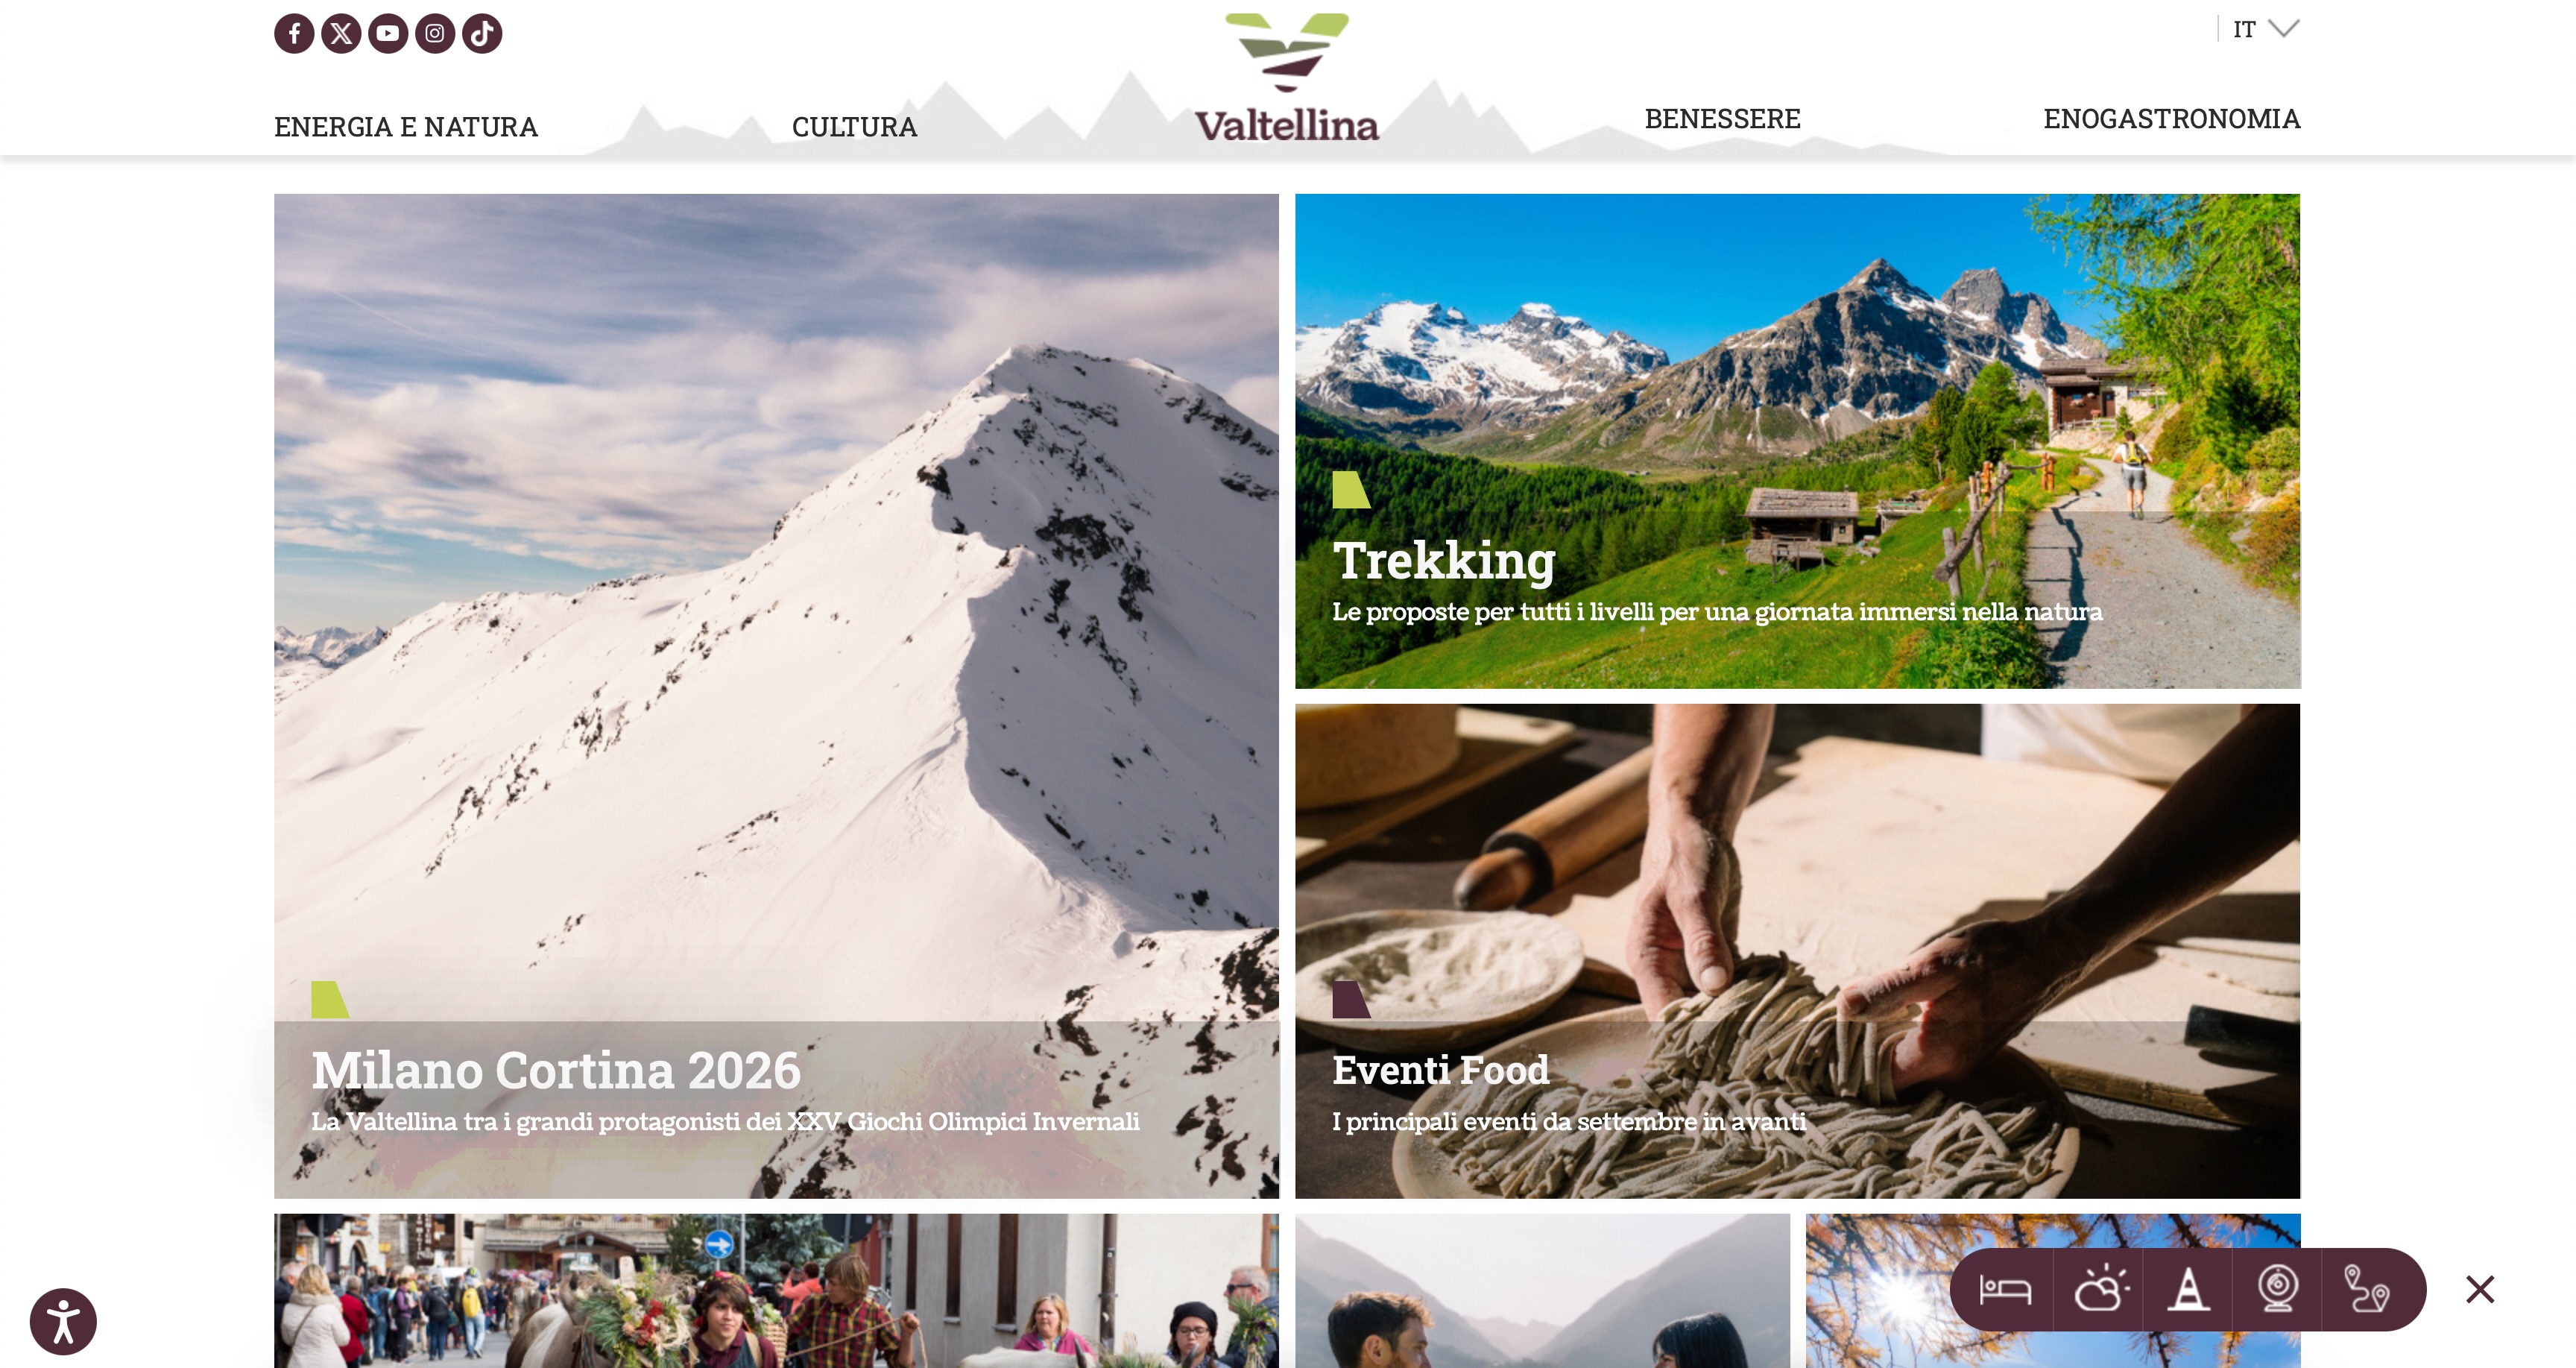The width and height of the screenshot is (2576, 1368).
Task: Open the webcam icon in quick toolbar
Action: click(x=2277, y=1288)
